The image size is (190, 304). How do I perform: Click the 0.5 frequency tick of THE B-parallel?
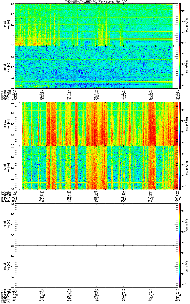[x=12, y=277]
